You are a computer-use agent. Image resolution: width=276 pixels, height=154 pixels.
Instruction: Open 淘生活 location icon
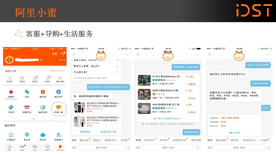coord(27,135)
